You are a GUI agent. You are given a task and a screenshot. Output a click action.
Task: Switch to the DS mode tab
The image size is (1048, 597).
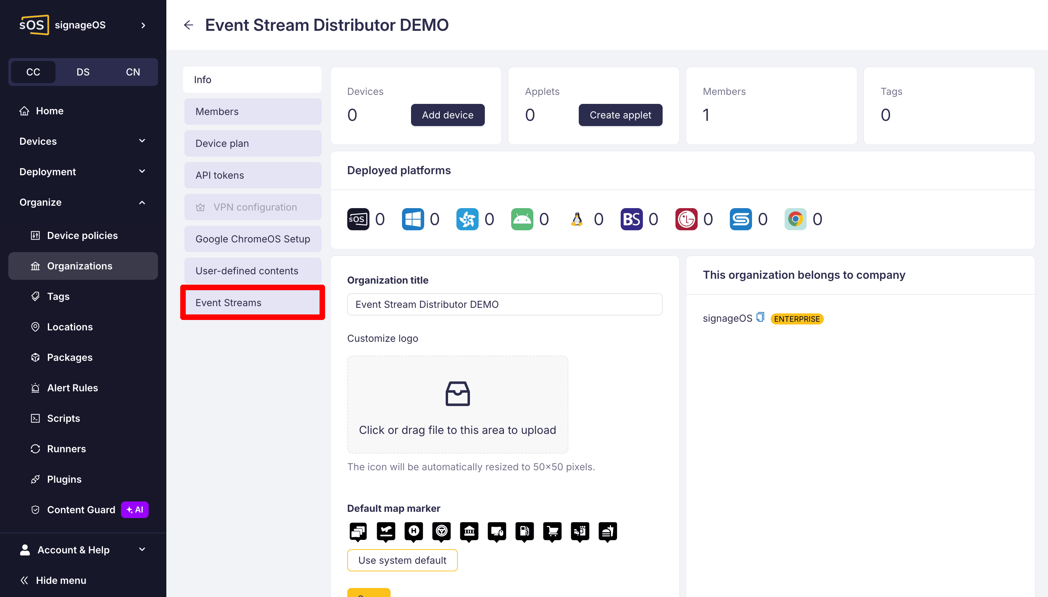click(83, 72)
